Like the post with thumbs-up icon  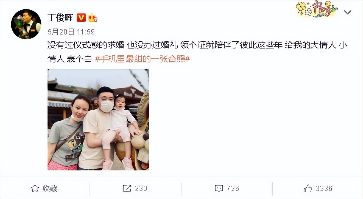pos(308,188)
